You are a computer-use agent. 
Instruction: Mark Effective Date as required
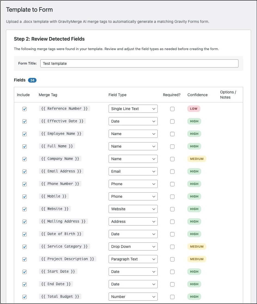(x=172, y=121)
